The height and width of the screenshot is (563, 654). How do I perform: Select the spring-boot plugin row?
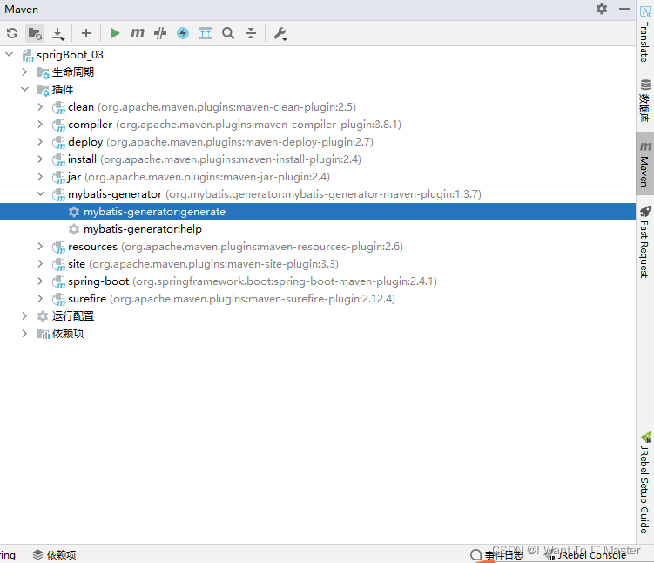(318, 281)
